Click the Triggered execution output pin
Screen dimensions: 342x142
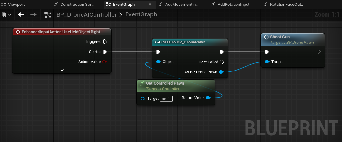[x=105, y=42]
